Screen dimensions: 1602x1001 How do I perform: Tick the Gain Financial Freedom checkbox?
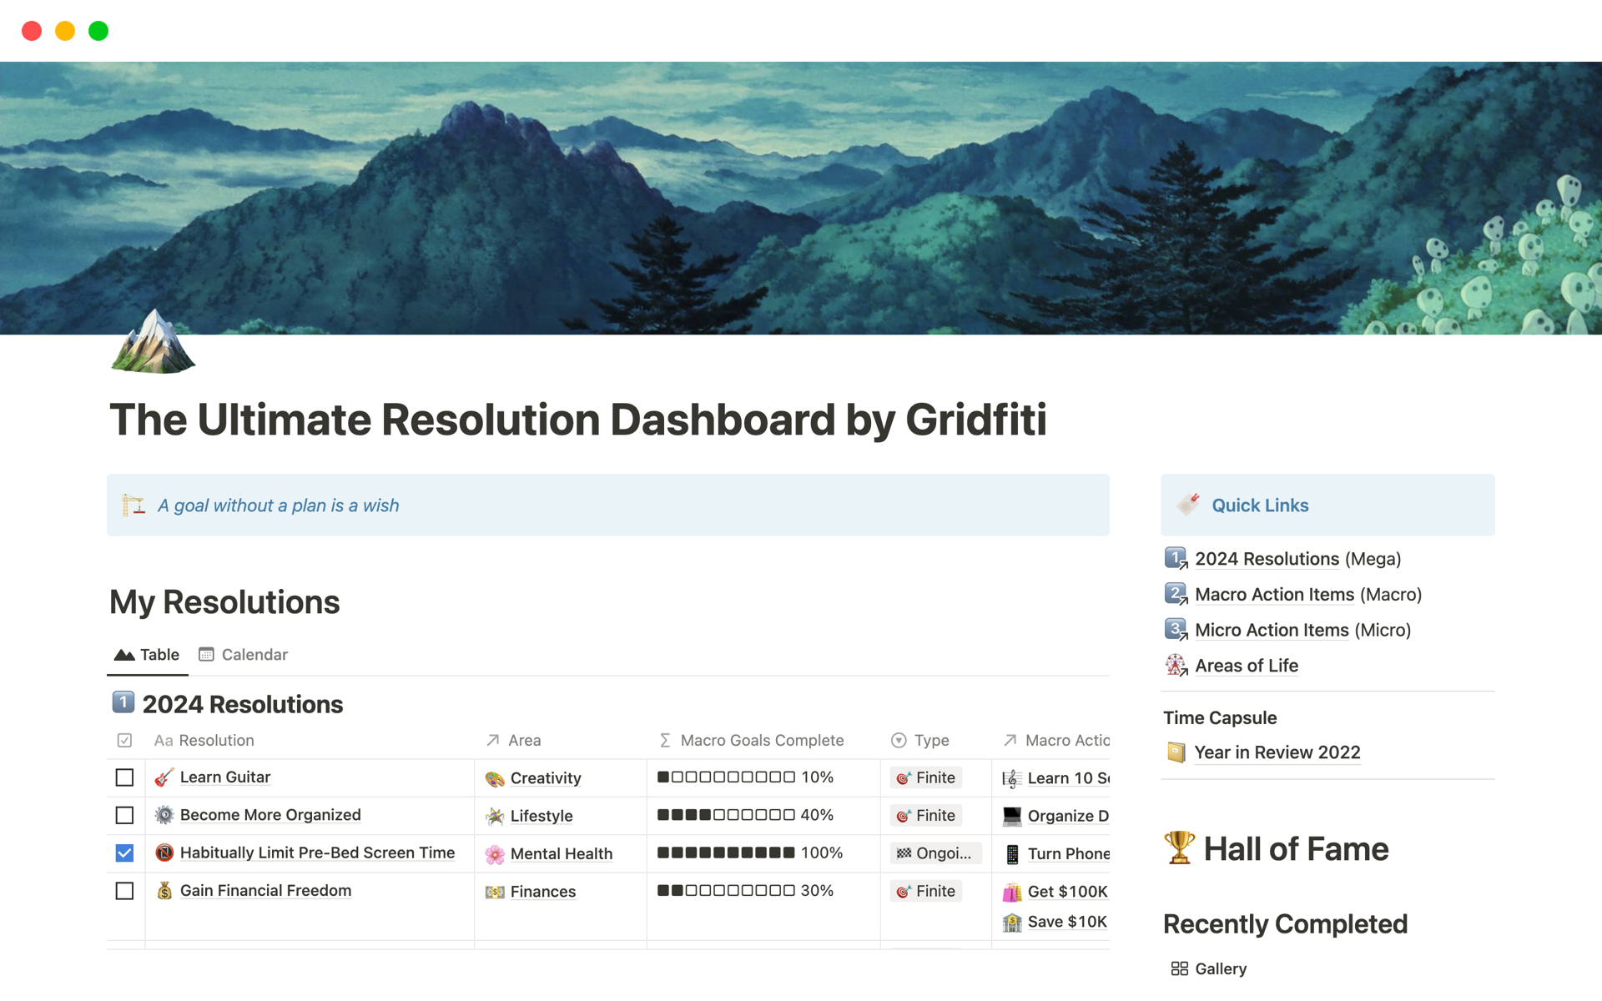click(124, 891)
